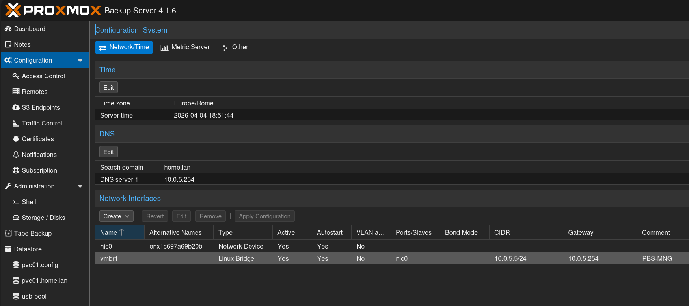Viewport: 689px width, 306px height.
Task: Click the Certificates badge icon
Action: pyautogui.click(x=16, y=139)
